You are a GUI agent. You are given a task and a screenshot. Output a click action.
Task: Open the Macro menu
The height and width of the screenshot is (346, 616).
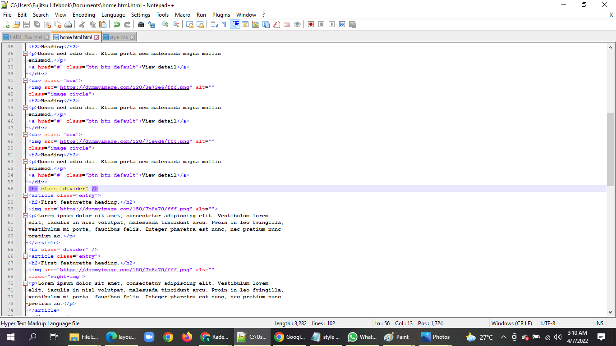click(x=183, y=15)
